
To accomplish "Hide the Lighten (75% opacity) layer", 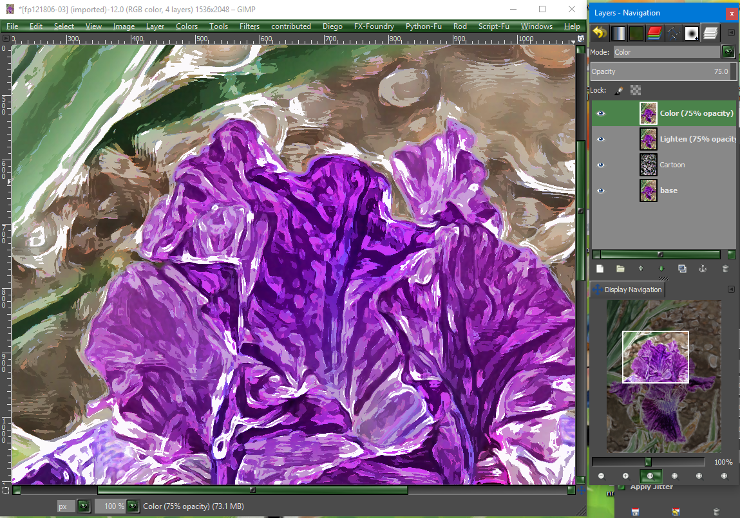I will tap(601, 139).
